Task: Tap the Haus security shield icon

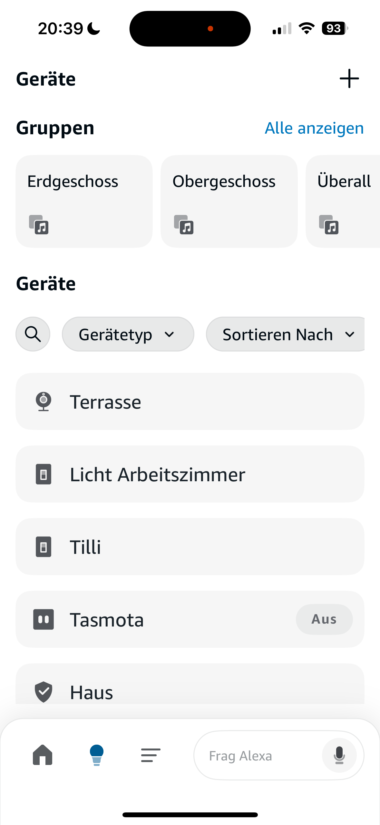Action: [x=44, y=692]
